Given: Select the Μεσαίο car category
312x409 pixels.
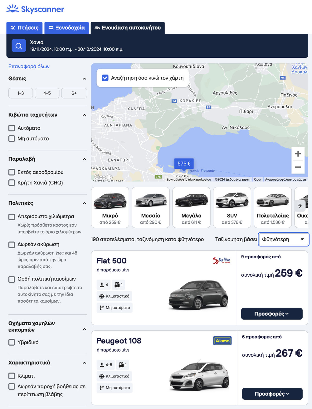Looking at the screenshot, I should [x=151, y=207].
